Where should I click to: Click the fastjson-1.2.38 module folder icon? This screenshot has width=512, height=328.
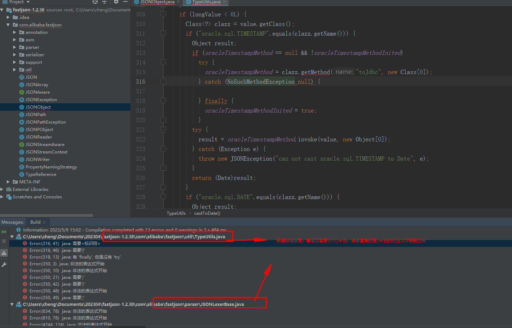click(x=9, y=10)
